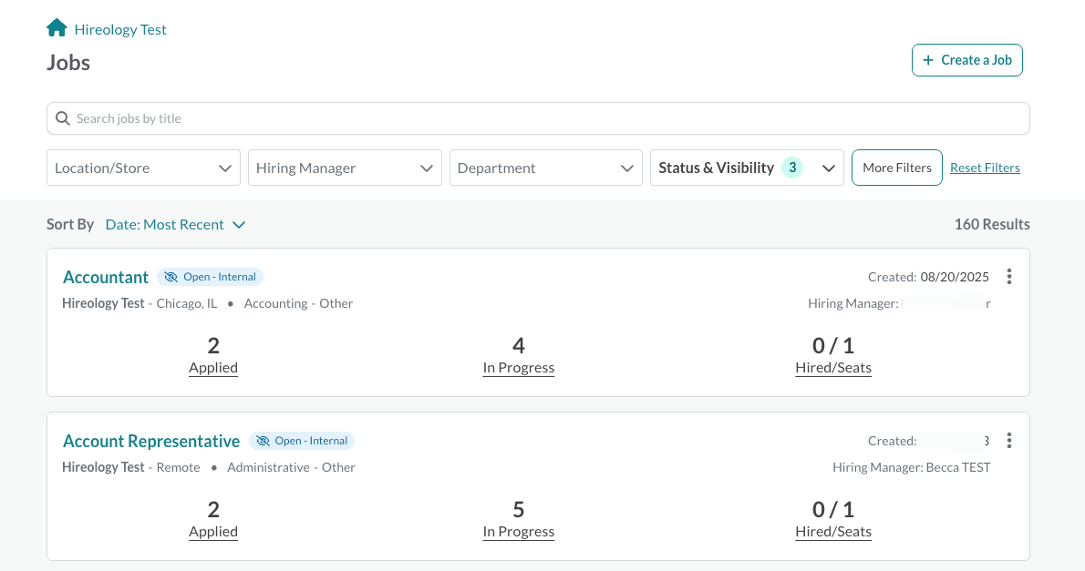Click the 160 Results text

coord(992,225)
